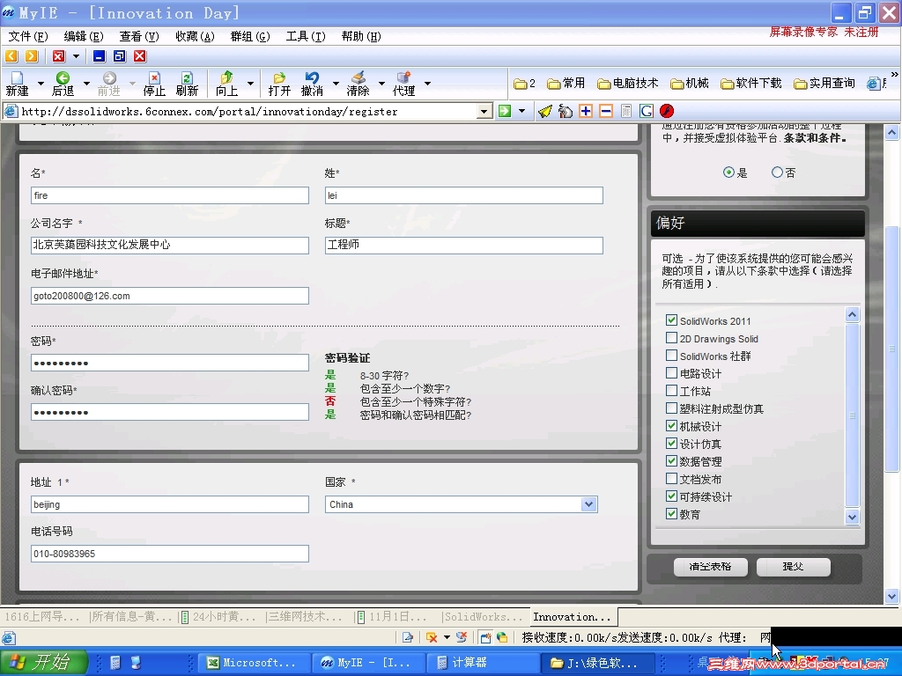
Task: Click the Proxy (代理) toolbar icon
Action: click(403, 84)
